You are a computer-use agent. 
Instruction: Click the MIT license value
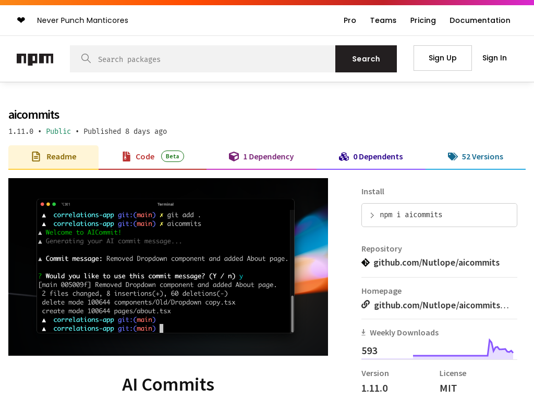448,388
